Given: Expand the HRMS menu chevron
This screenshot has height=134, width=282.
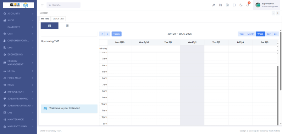Looking at the screenshot, I should pos(33,85).
